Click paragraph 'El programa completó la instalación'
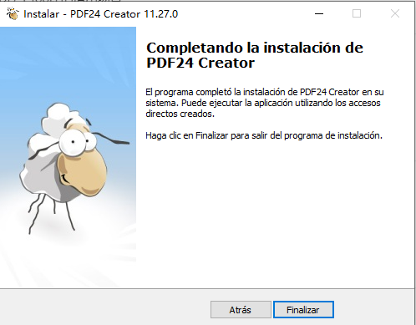416x325 pixels. [265, 103]
